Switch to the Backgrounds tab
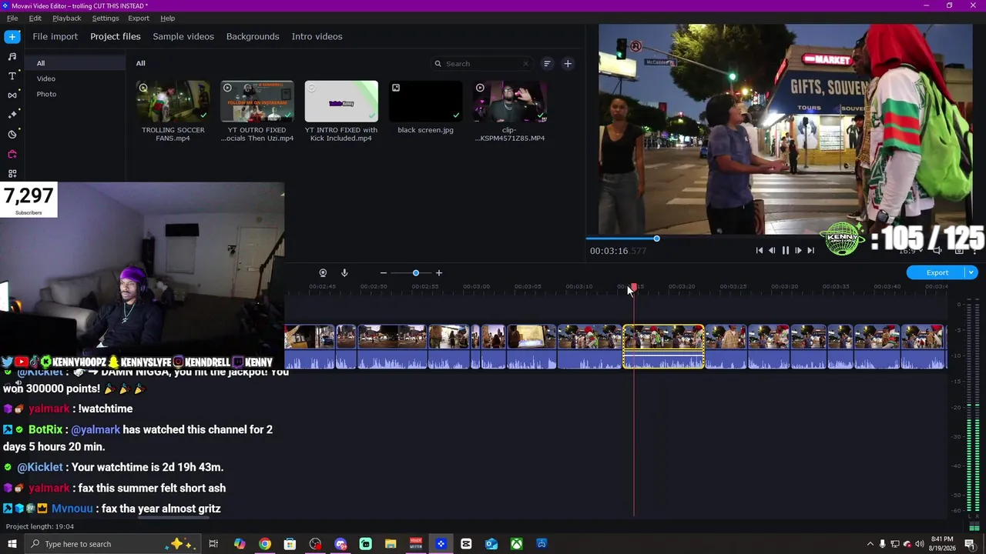 pos(253,36)
